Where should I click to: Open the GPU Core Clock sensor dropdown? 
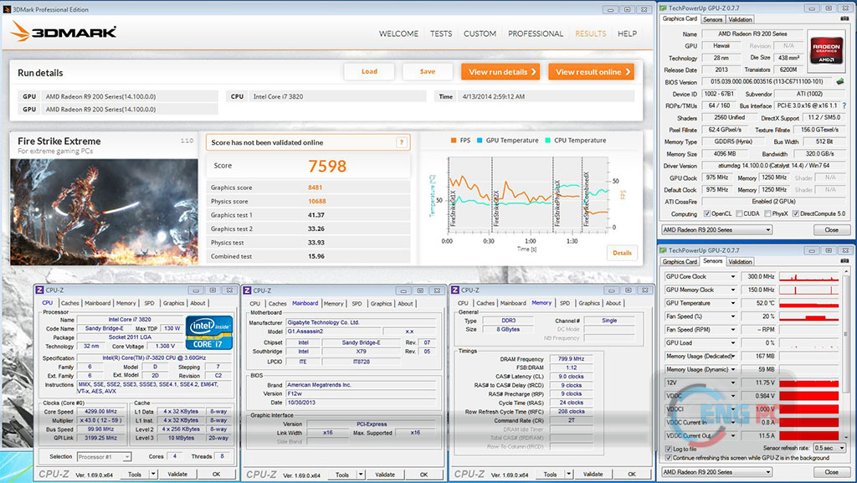click(733, 276)
